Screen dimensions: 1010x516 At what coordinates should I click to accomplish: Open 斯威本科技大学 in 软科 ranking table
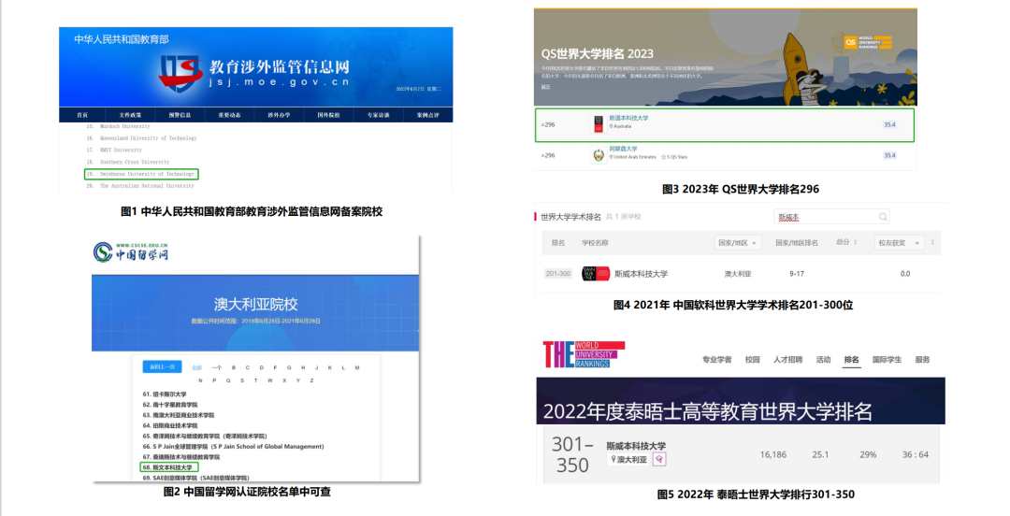point(641,274)
